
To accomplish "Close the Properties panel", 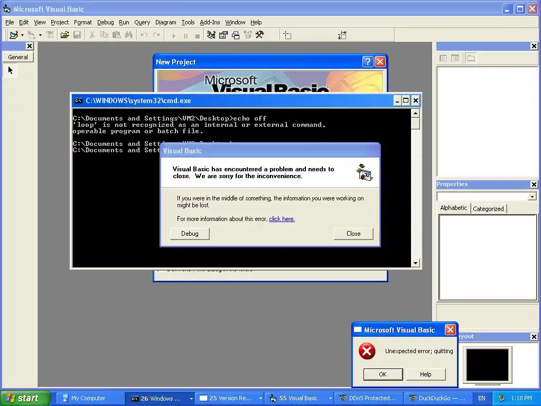I will 534,184.
